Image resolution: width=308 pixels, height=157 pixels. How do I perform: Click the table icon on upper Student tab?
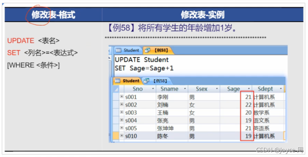coord(119,50)
